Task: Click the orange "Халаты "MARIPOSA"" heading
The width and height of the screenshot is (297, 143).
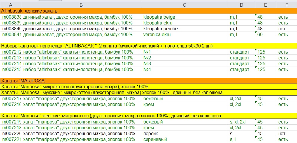Action: [149, 81]
